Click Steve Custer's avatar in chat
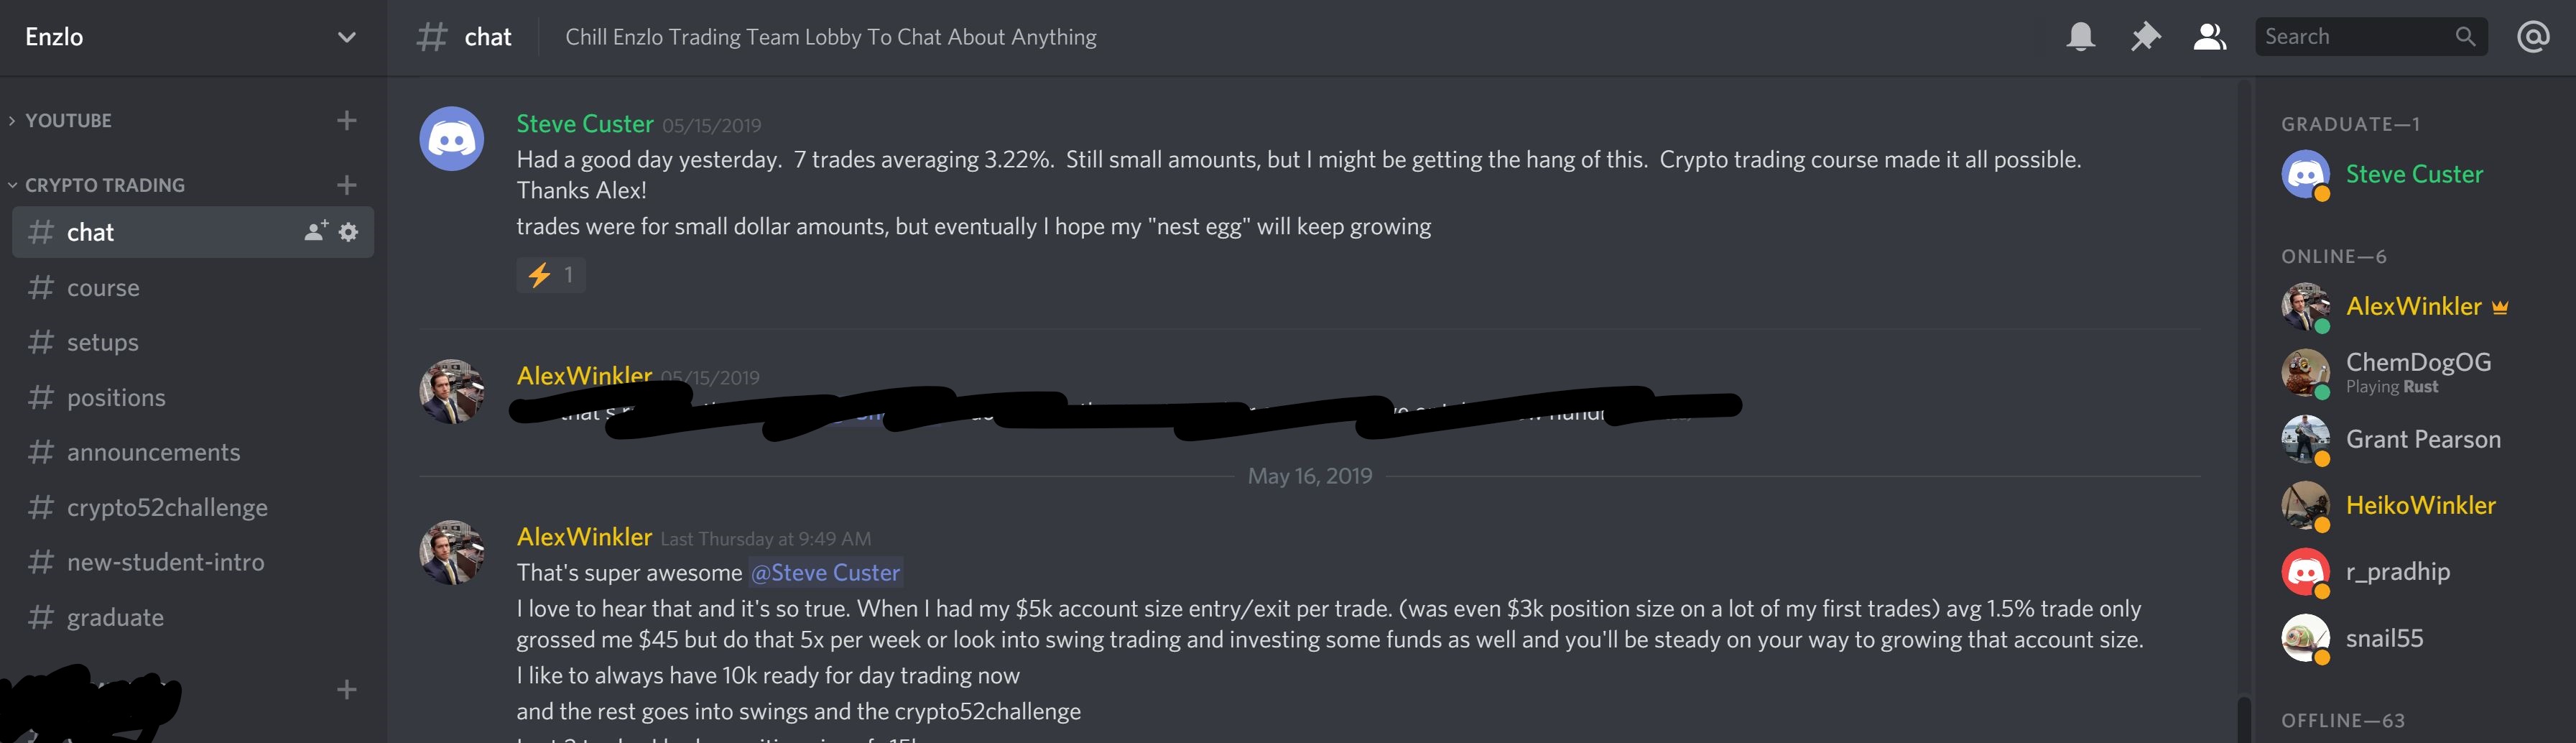 pos(451,139)
